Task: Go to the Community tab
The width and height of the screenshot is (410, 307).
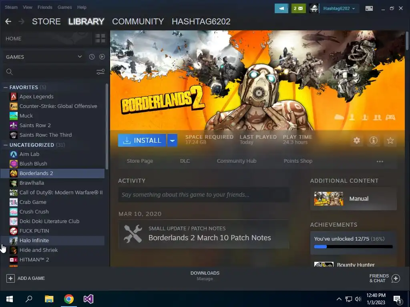Action: 138,22
